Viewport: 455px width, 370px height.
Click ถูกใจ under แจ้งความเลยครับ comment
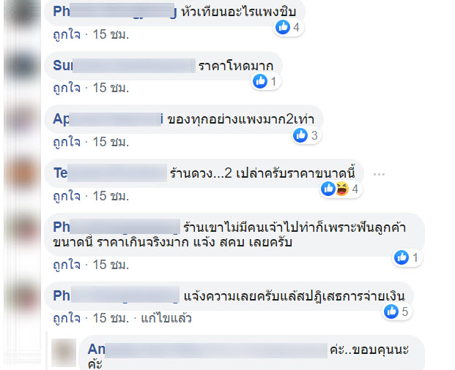67,319
